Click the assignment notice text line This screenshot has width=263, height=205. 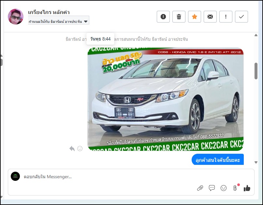pos(127,39)
